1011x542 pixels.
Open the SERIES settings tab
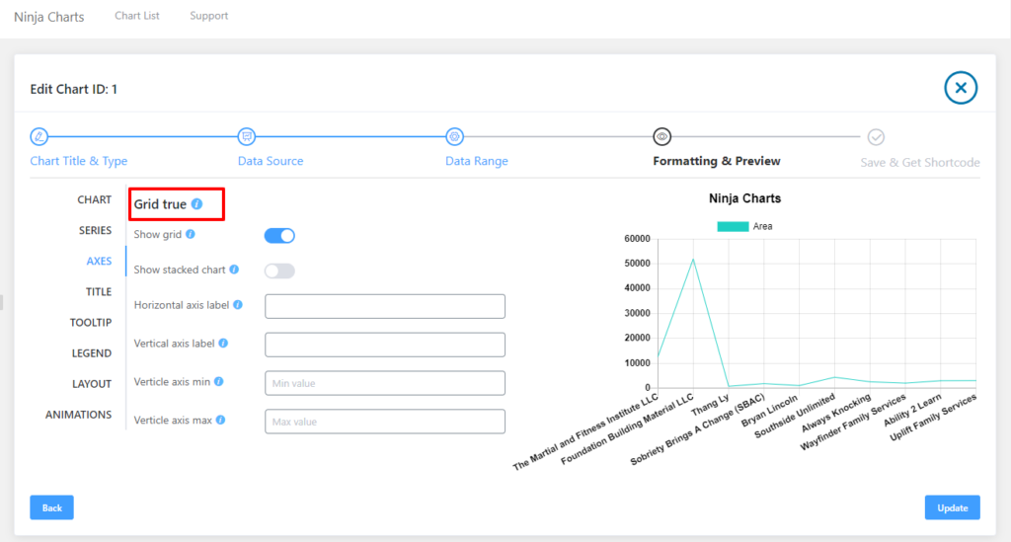(95, 230)
